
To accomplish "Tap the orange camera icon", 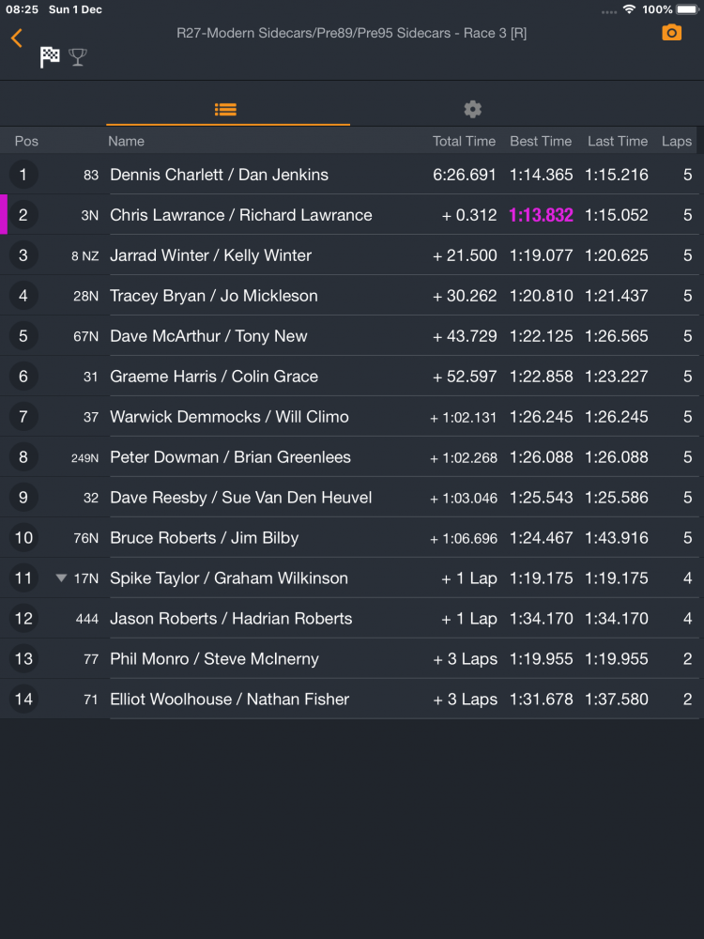I will 671,33.
